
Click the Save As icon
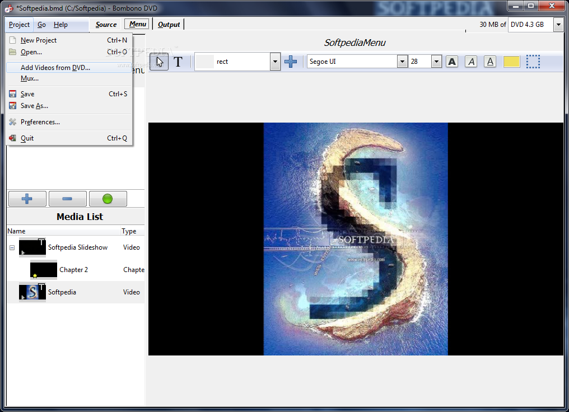click(13, 106)
